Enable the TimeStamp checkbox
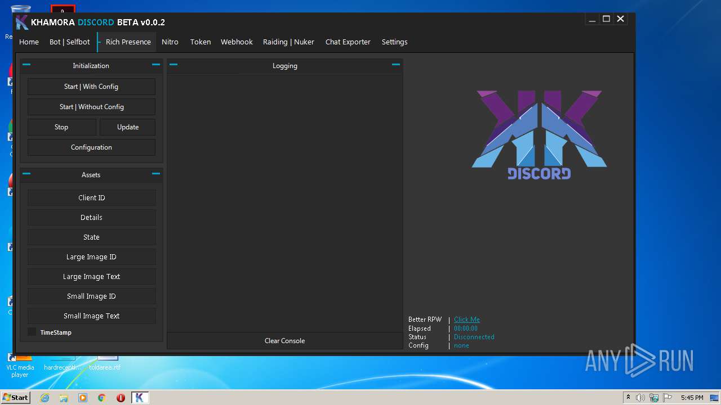The image size is (721, 405). [x=32, y=332]
